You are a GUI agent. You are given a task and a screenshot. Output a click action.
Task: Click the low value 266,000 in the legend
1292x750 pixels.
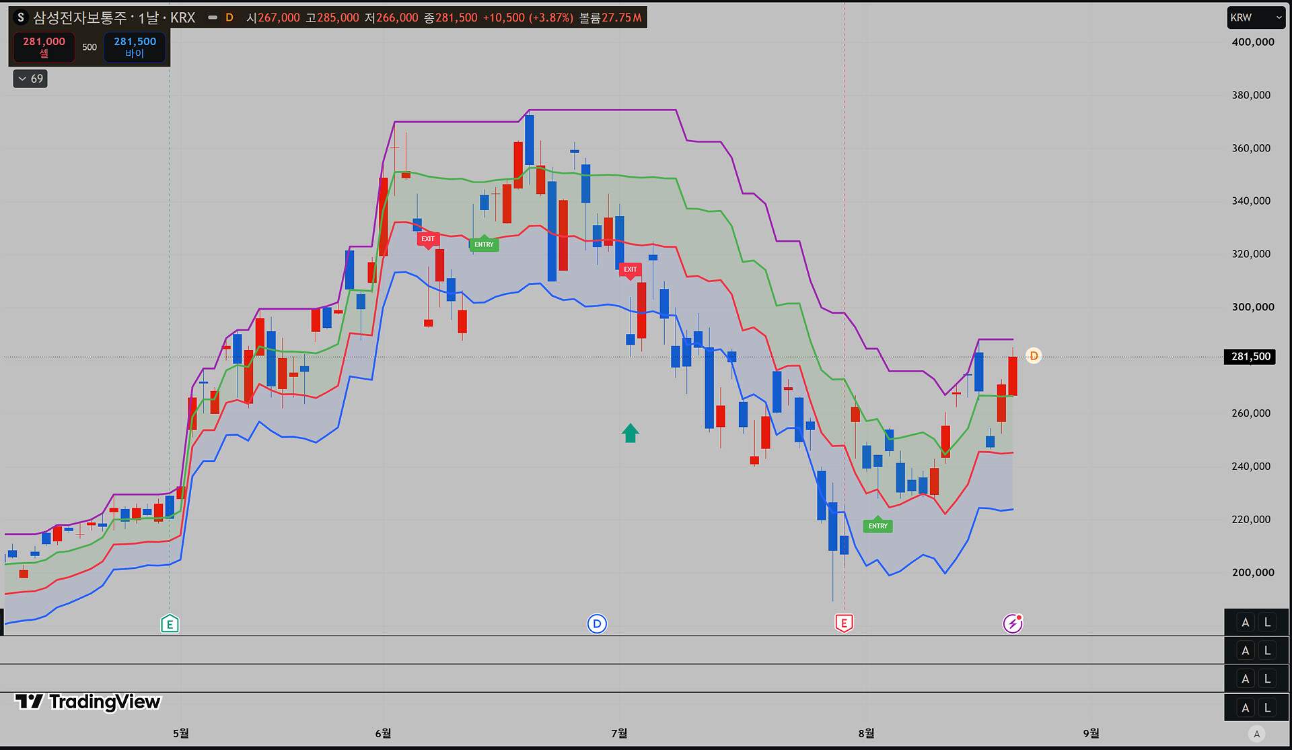click(397, 18)
